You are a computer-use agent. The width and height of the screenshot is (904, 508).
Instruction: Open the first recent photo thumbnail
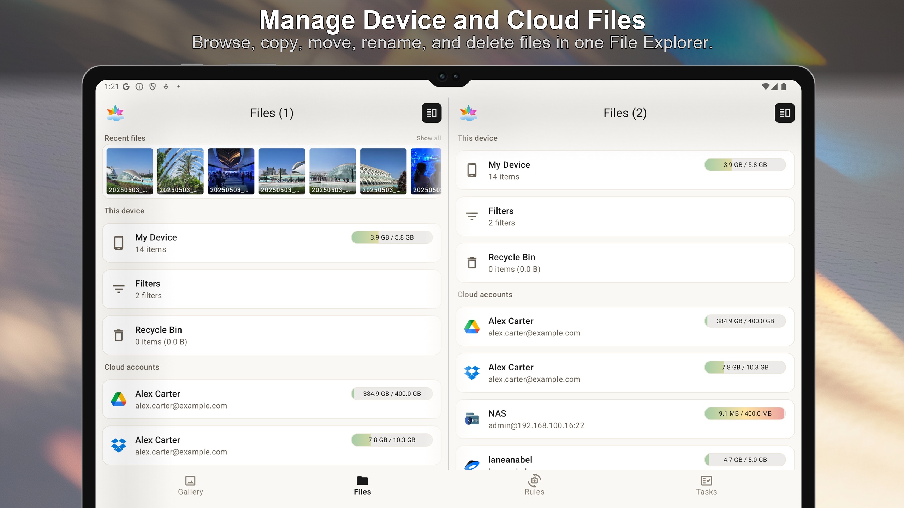(130, 171)
